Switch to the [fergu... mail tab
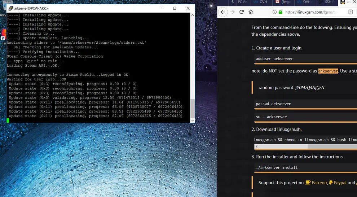 point(283,2)
